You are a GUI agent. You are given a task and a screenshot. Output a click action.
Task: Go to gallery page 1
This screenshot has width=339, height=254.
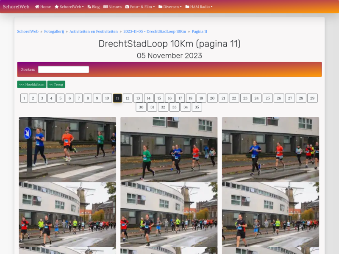[x=24, y=98]
